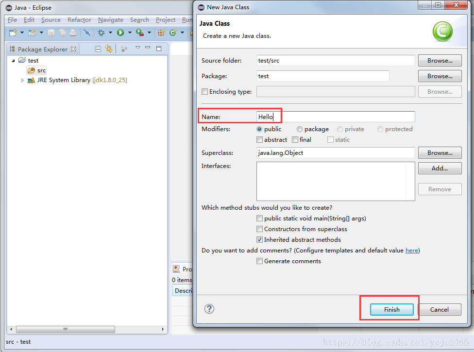Open Package Explorer View Menu triangle
The width and height of the screenshot is (474, 352).
[138, 48]
